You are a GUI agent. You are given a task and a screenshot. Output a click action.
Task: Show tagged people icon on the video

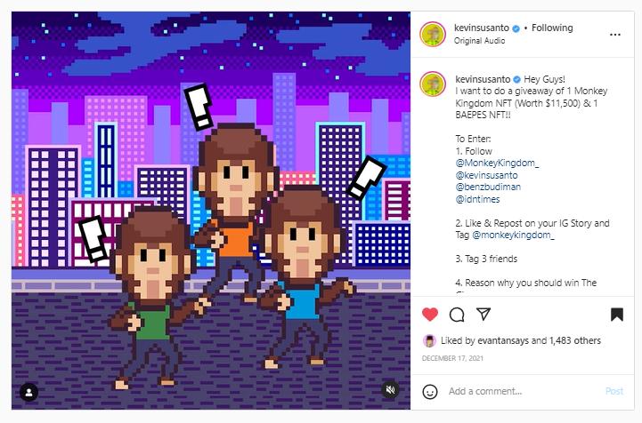point(29,393)
